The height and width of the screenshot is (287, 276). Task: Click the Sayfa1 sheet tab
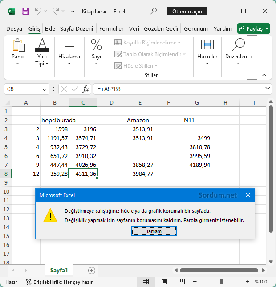tap(59, 270)
